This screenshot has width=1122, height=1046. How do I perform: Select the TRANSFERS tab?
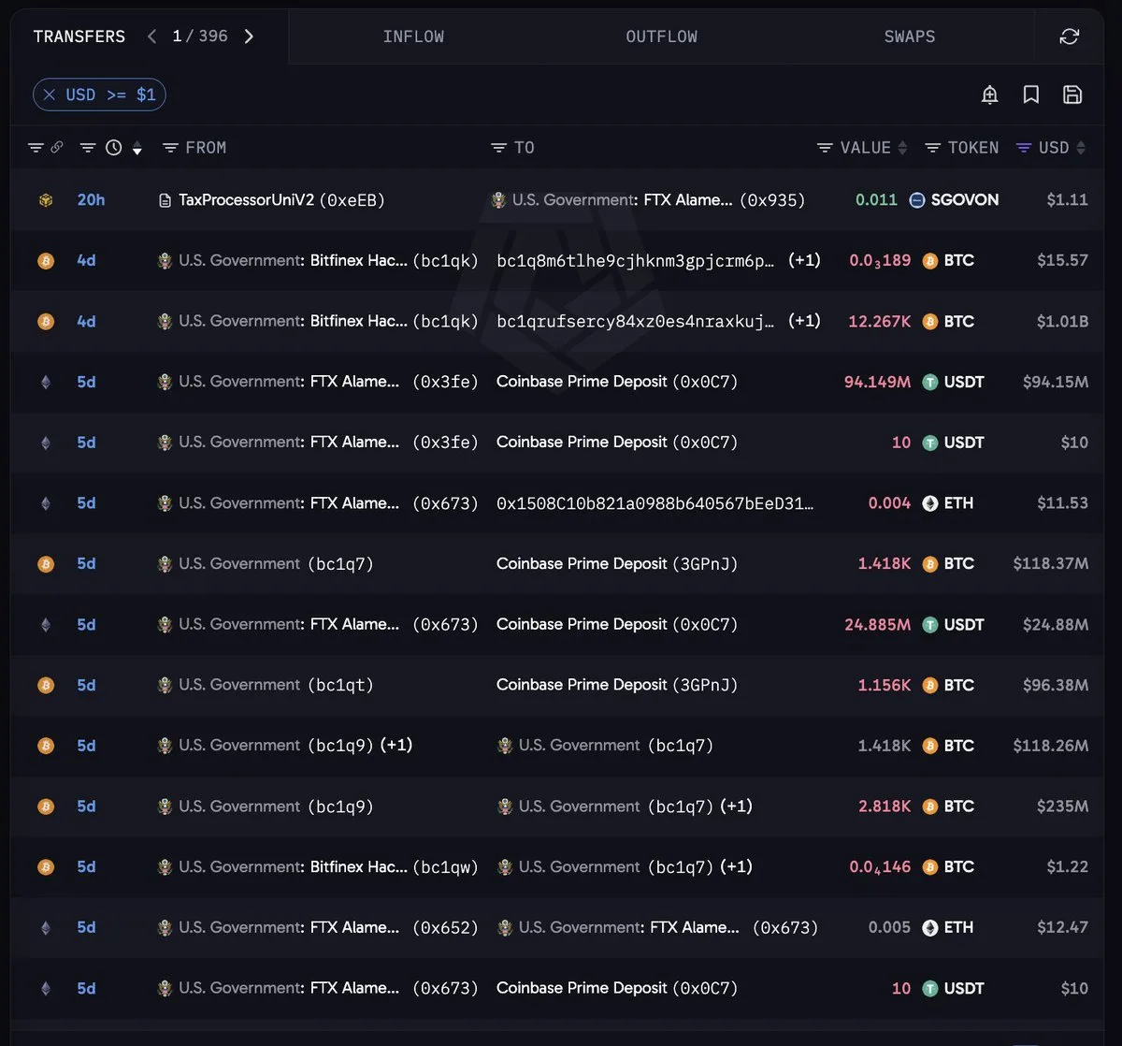pos(79,36)
